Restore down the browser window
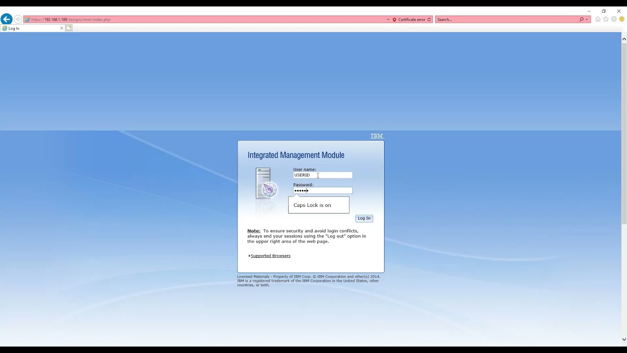This screenshot has height=353, width=627. click(603, 11)
